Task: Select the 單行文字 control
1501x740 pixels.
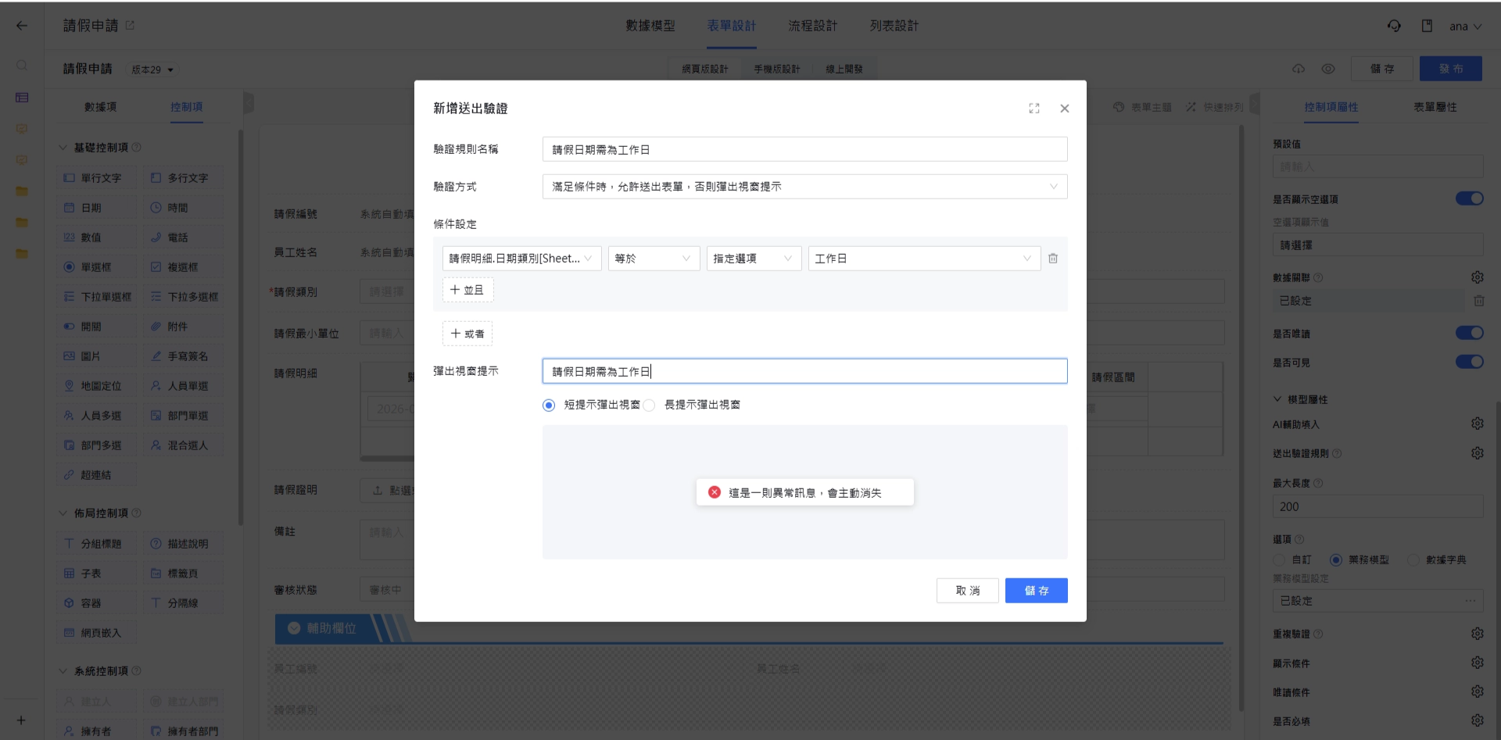Action: click(95, 178)
